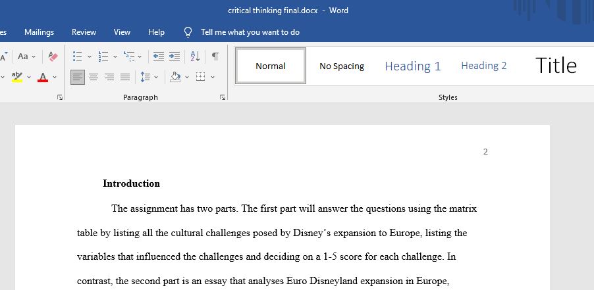Click page number 2 in header
Image resolution: width=594 pixels, height=290 pixels.
pyautogui.click(x=485, y=152)
